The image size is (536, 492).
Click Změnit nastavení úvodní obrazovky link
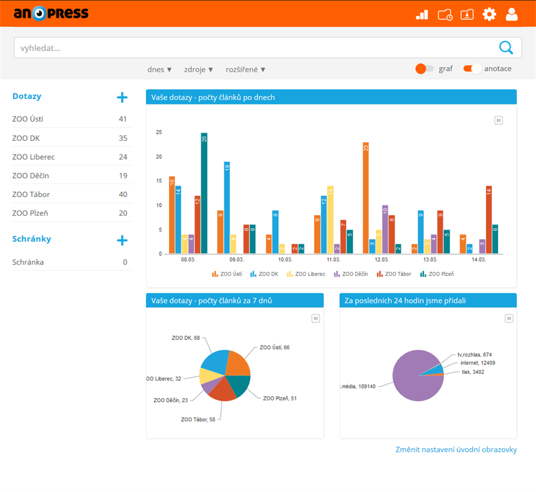(455, 450)
